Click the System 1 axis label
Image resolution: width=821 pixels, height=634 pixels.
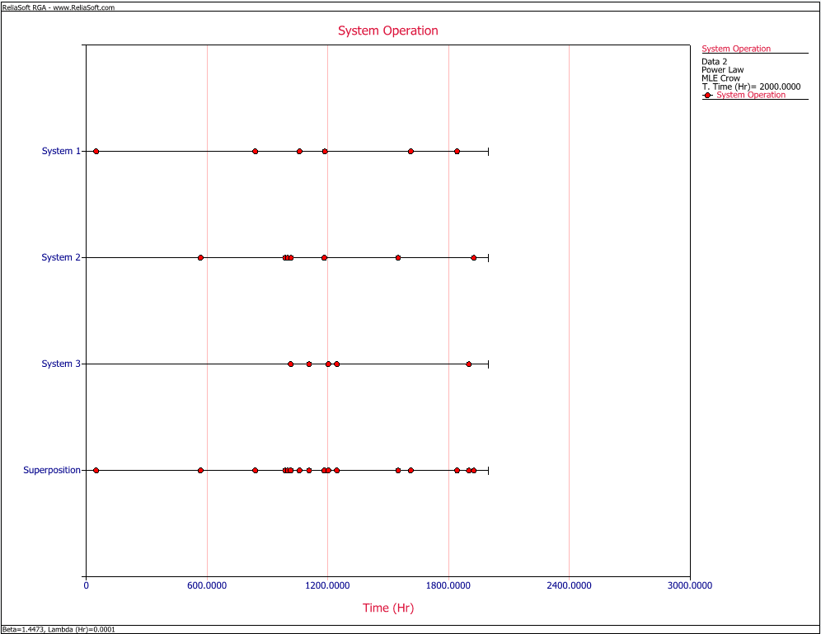[x=61, y=151]
